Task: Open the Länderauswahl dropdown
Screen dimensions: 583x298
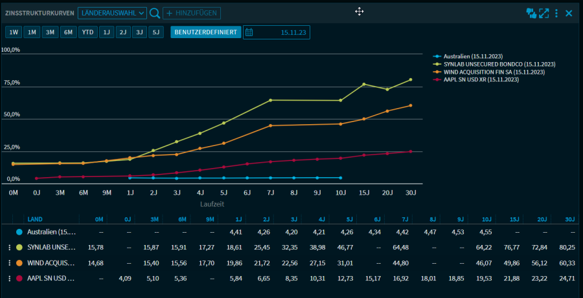Action: pyautogui.click(x=112, y=13)
